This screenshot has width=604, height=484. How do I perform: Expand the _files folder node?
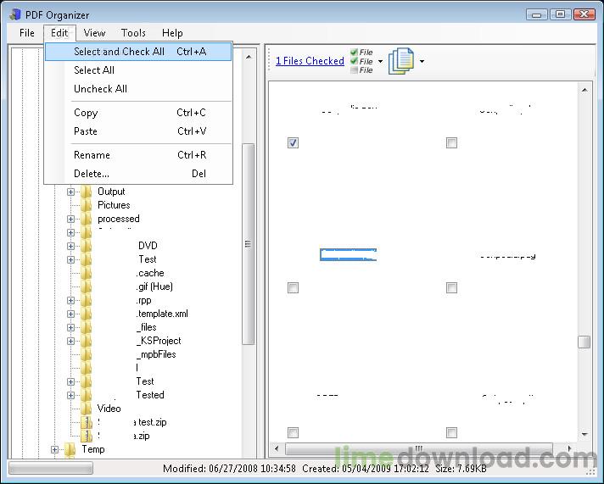tap(70, 327)
